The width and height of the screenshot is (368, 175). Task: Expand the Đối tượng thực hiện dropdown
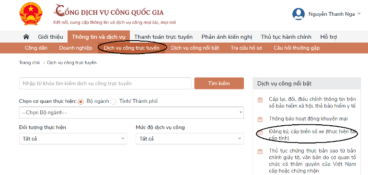click(73, 139)
